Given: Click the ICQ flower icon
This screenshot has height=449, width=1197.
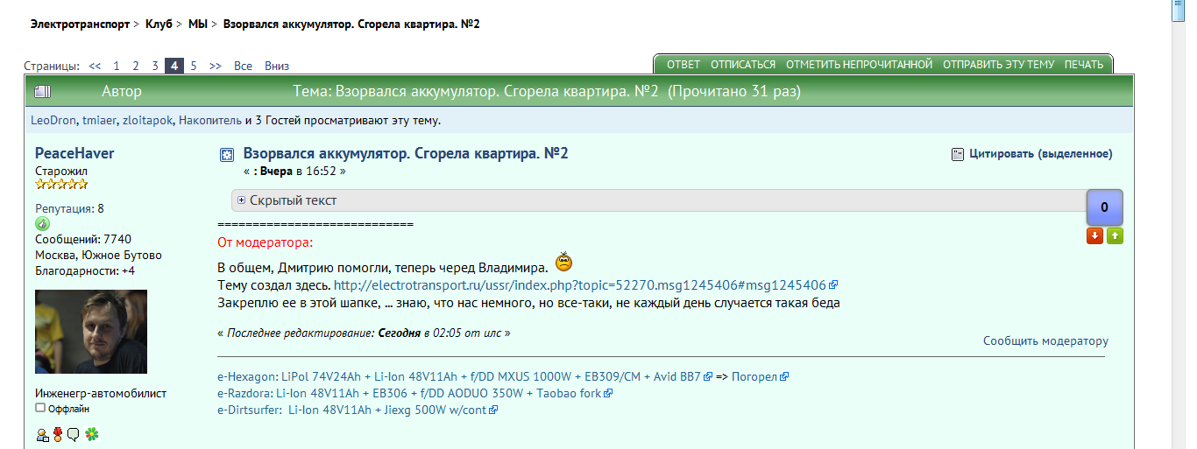Looking at the screenshot, I should point(92,434).
